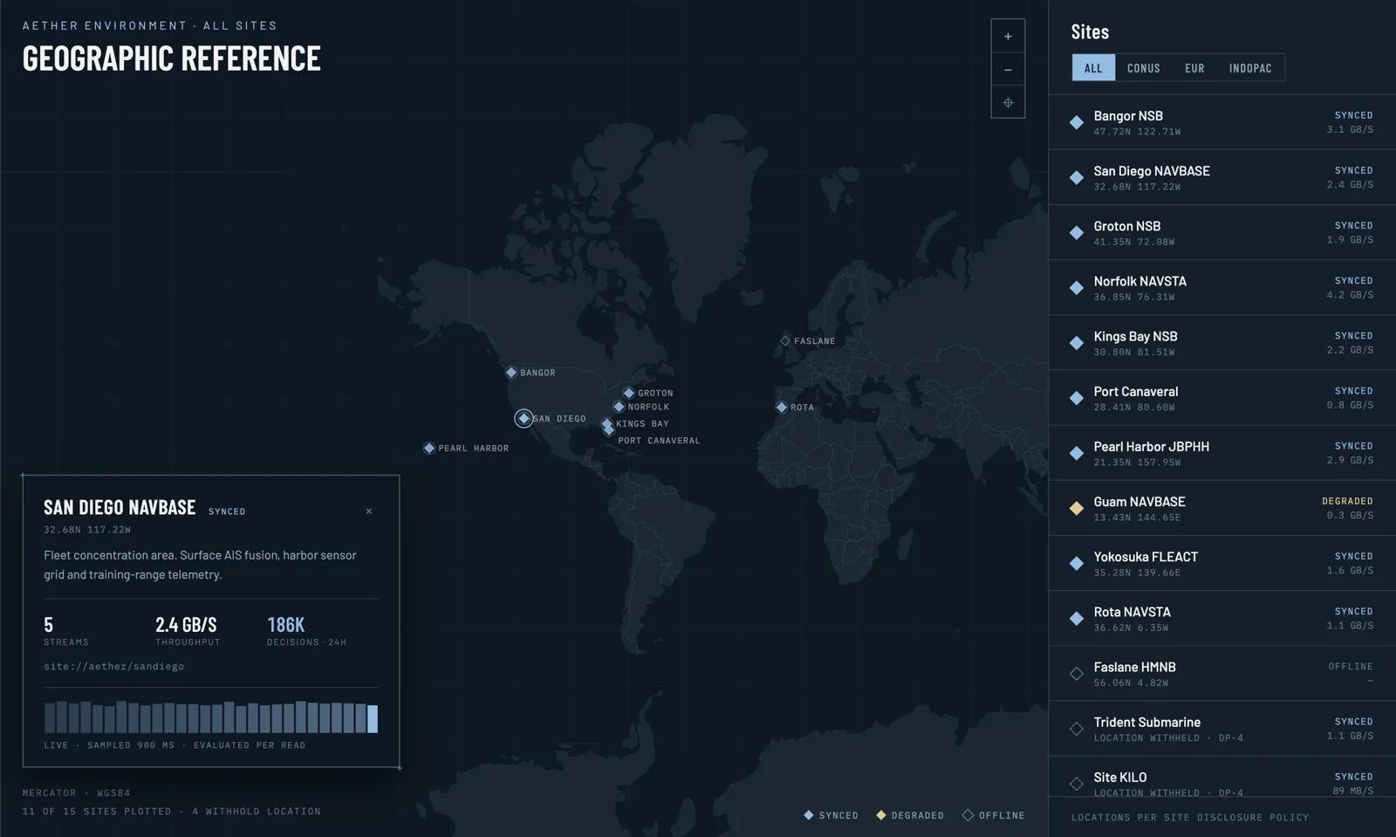Recenter the map with crosshair button
Screen dimensions: 1396x837
coord(1008,103)
